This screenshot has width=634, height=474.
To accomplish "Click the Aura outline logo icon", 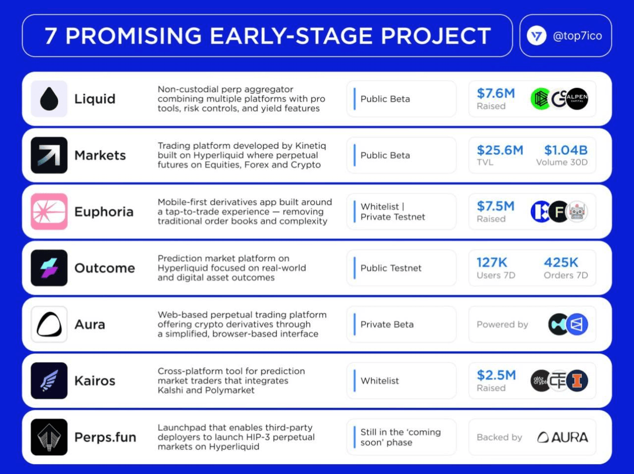I will (x=49, y=325).
